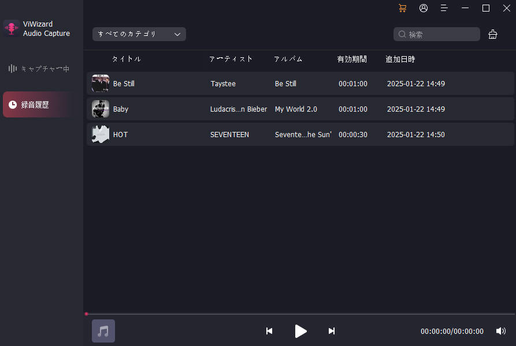
Task: Click the Be Still cover thumbnail
Action: [x=101, y=83]
